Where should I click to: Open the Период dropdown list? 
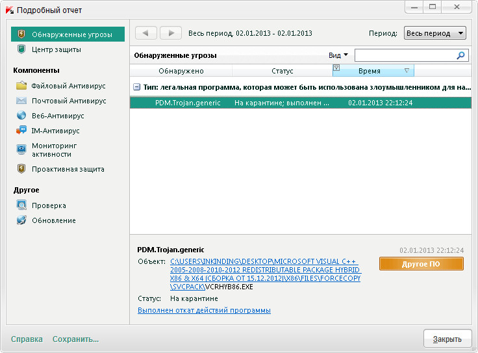click(x=434, y=33)
